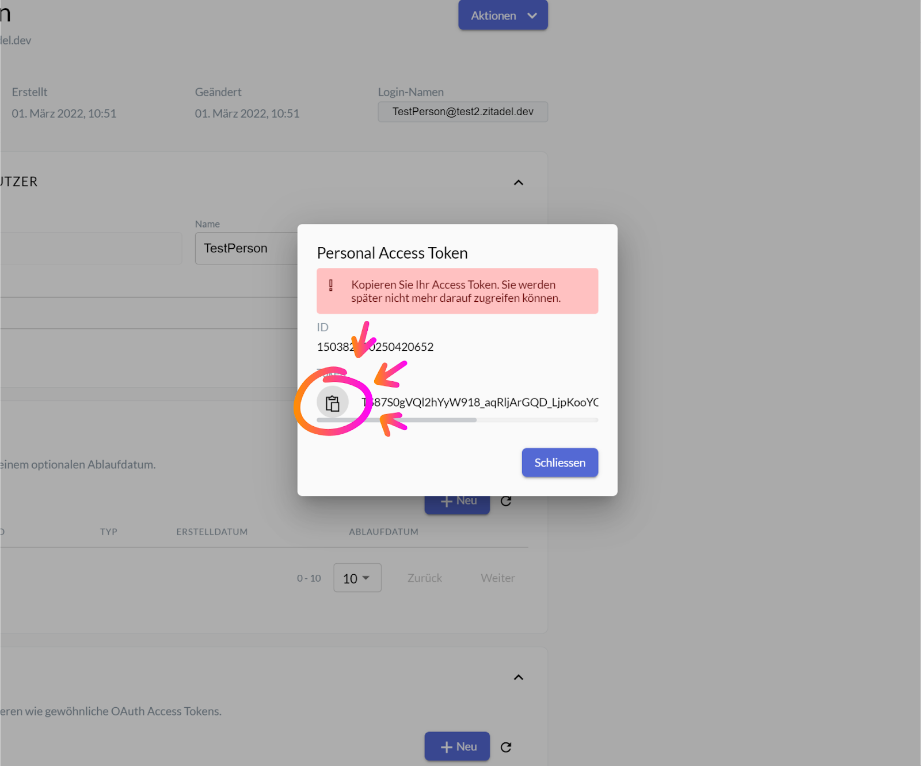Collapse the OAuth Access Tokens section

pos(518,677)
